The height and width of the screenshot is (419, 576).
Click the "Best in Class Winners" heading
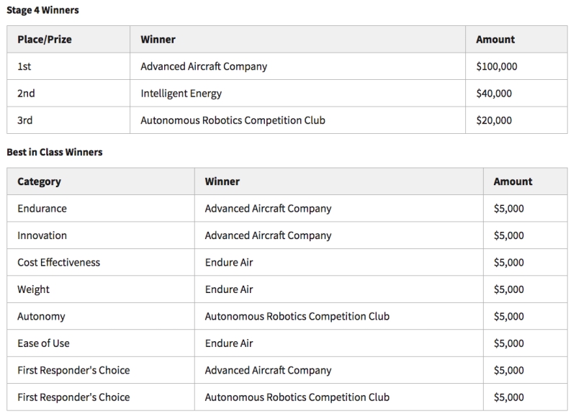pos(54,153)
